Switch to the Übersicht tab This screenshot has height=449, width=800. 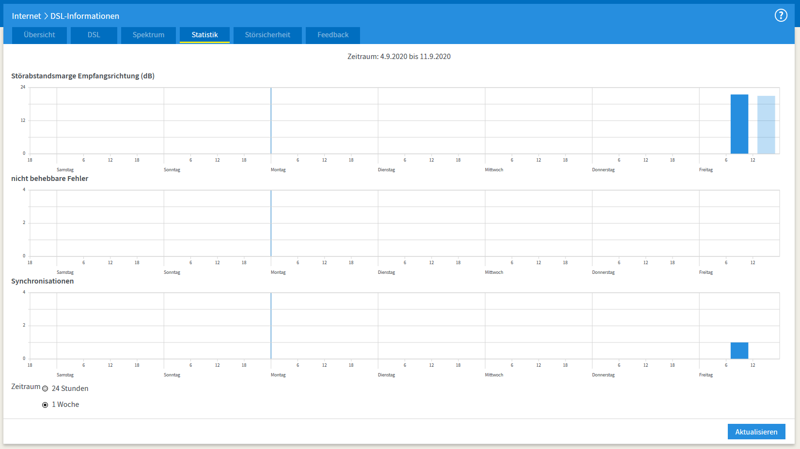(x=39, y=35)
